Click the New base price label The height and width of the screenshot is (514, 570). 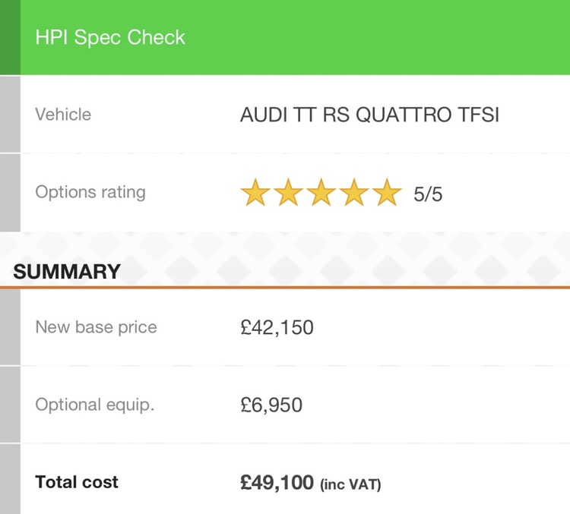pyautogui.click(x=96, y=327)
